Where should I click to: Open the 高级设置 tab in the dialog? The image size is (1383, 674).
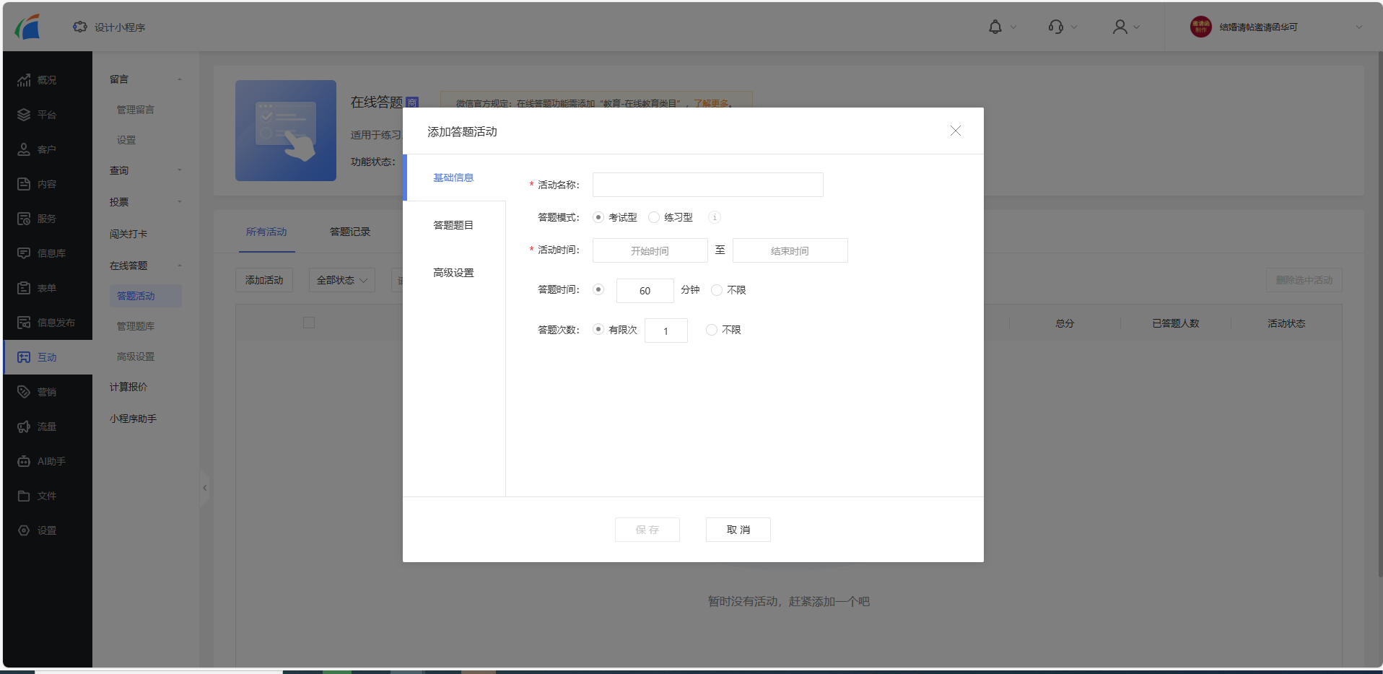(x=453, y=272)
